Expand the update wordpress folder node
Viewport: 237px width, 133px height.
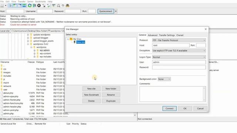(x=28, y=35)
